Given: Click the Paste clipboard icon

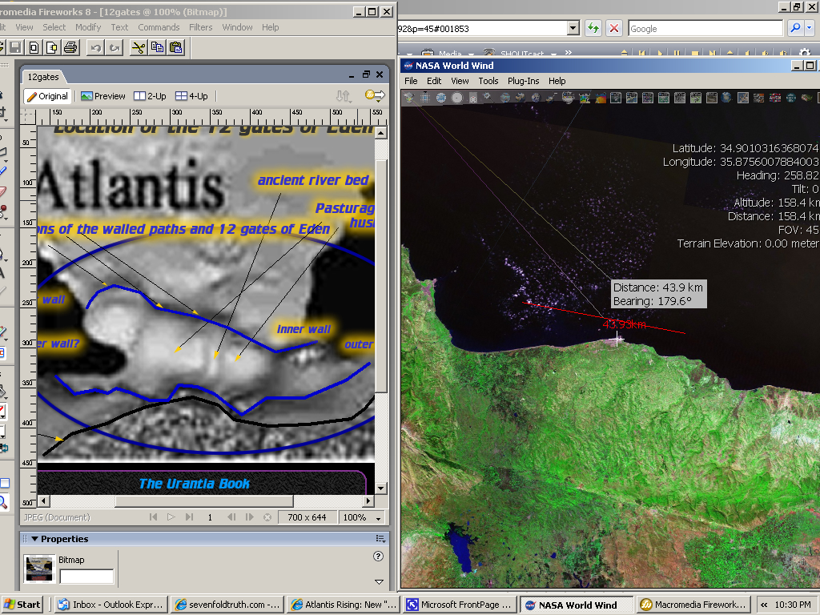Looking at the screenshot, I should [176, 47].
